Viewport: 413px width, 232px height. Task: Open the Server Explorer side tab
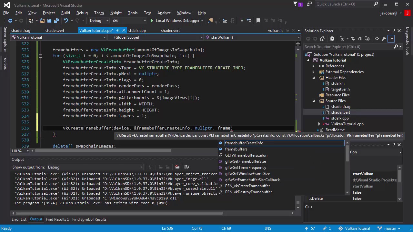[x=5, y=40]
